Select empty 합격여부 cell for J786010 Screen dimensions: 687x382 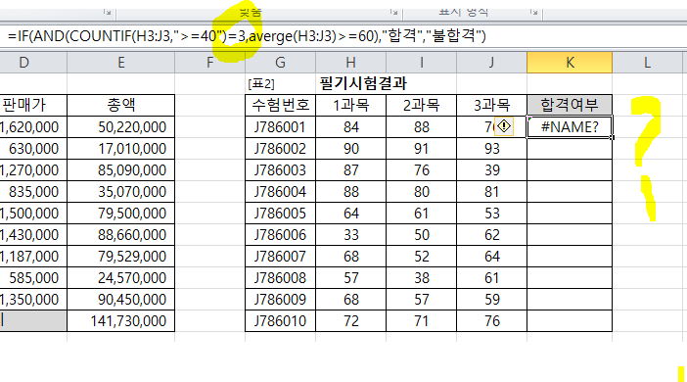click(570, 320)
